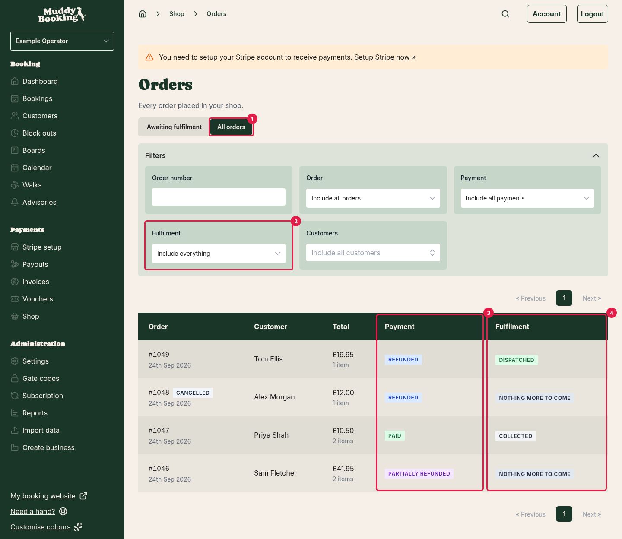Image resolution: width=622 pixels, height=539 pixels.
Task: Open order #1046 row
Action: pos(373,473)
